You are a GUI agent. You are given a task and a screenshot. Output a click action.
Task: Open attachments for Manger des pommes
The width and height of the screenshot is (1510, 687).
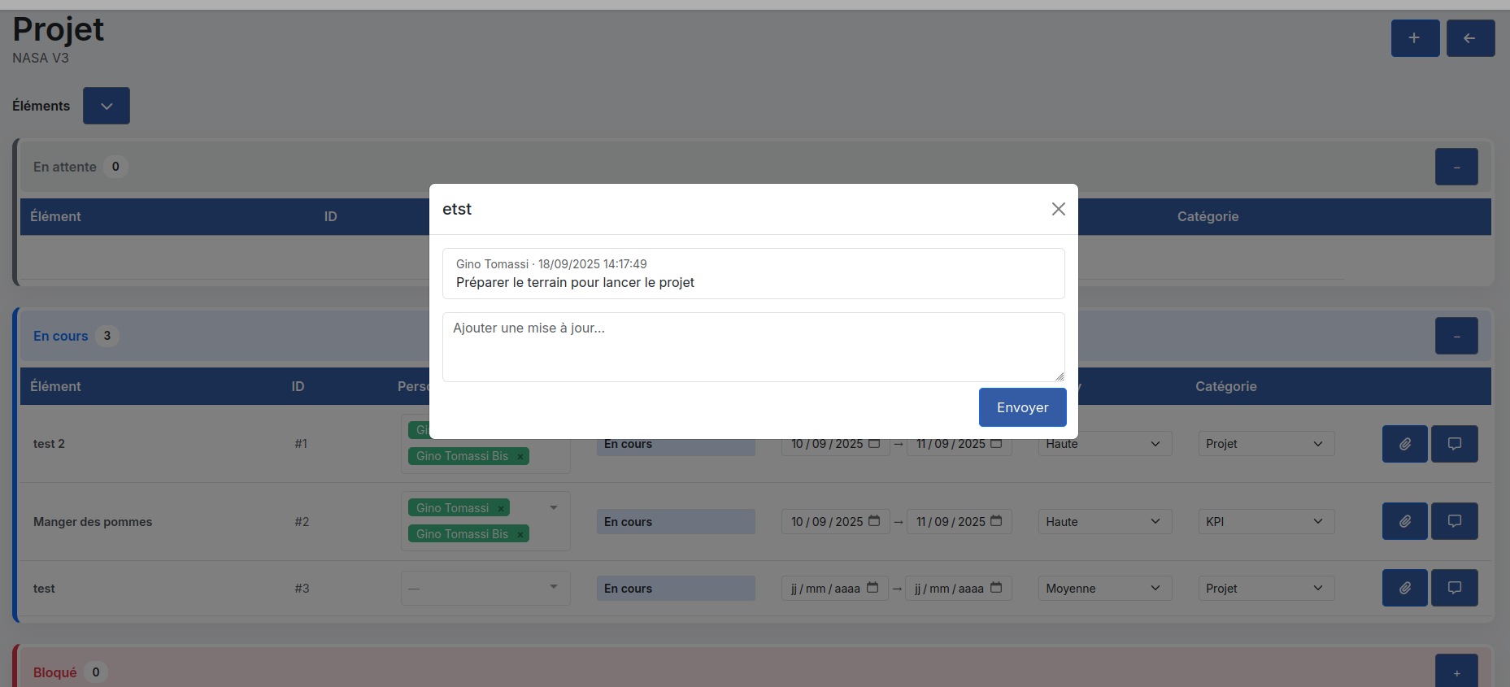point(1404,521)
